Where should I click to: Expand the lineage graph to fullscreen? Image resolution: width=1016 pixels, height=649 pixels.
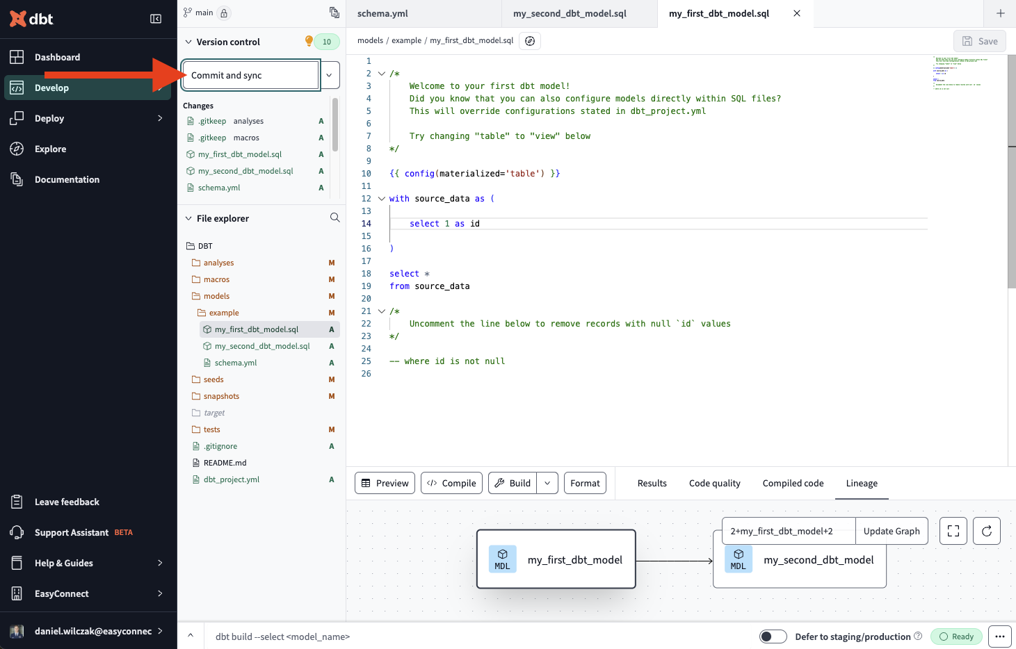953,531
